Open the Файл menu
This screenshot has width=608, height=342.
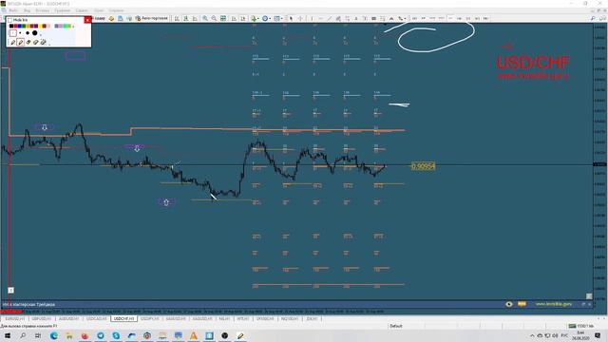point(12,10)
